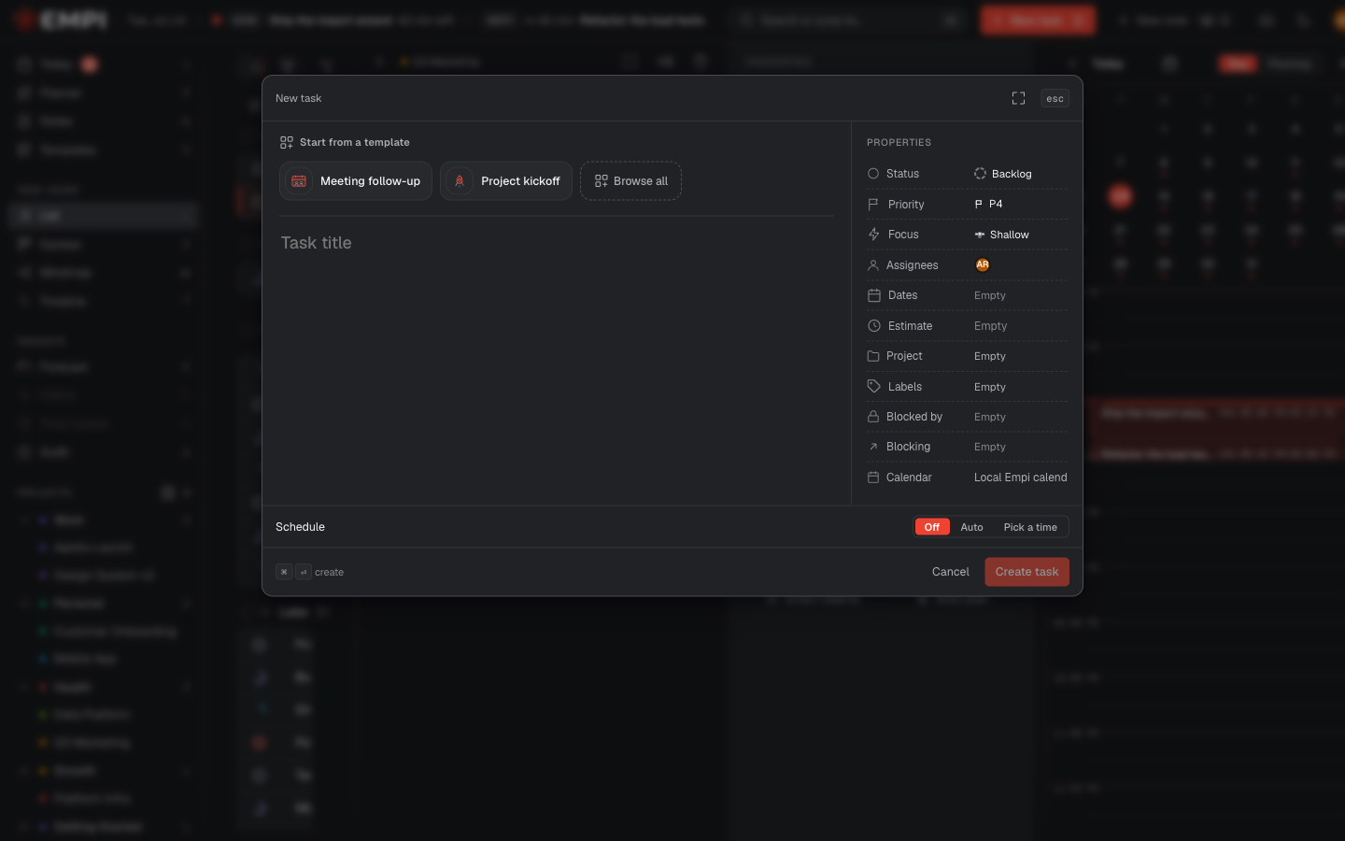Click the Schedule label text
Image resolution: width=1345 pixels, height=841 pixels.
[x=300, y=527]
